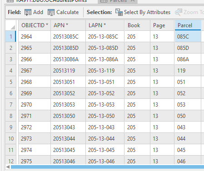Click OBJECTID cell 2970
204x171 pixels.
coord(35,104)
